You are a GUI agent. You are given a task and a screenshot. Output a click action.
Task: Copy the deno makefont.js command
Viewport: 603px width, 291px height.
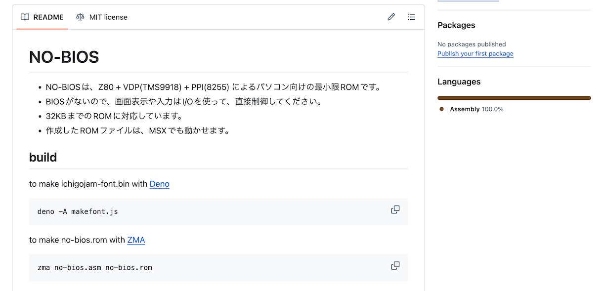coord(395,209)
